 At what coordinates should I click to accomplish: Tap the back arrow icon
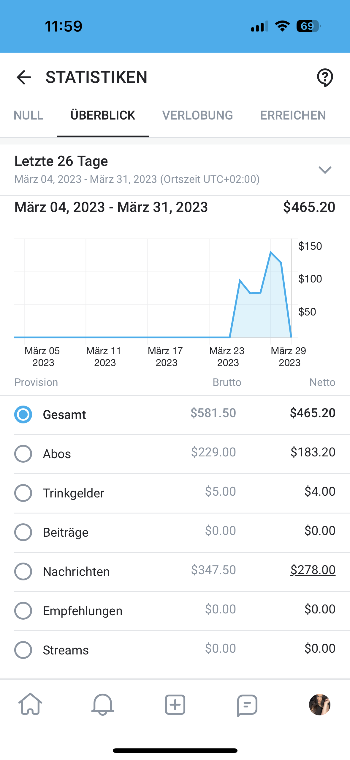pos(24,77)
